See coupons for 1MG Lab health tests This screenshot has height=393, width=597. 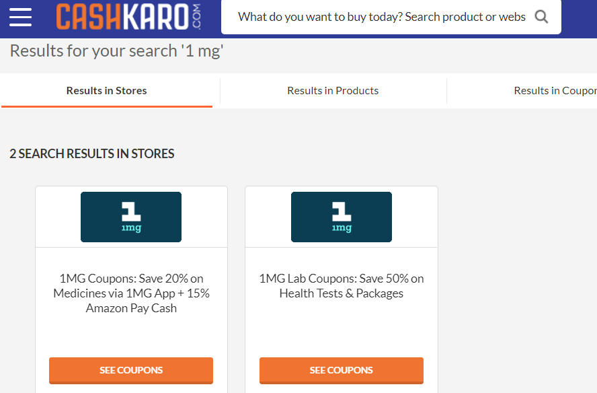342,371
